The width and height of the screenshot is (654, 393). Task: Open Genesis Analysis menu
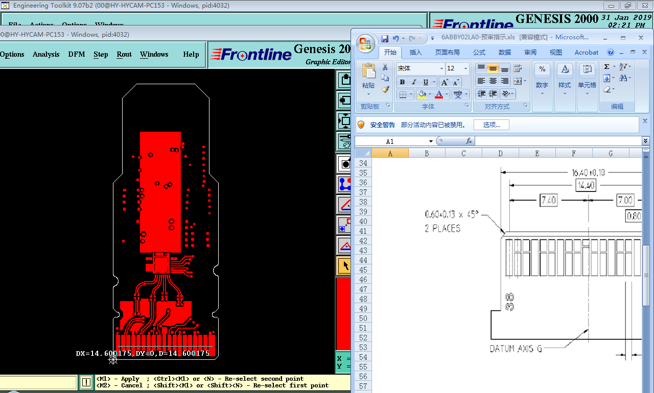coord(46,55)
